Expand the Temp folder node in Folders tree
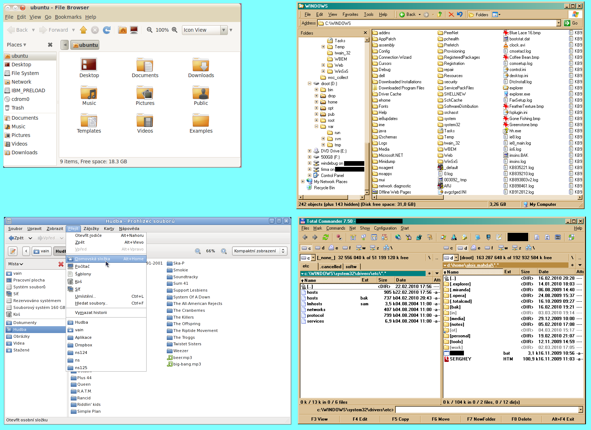The image size is (591, 430). point(323,47)
